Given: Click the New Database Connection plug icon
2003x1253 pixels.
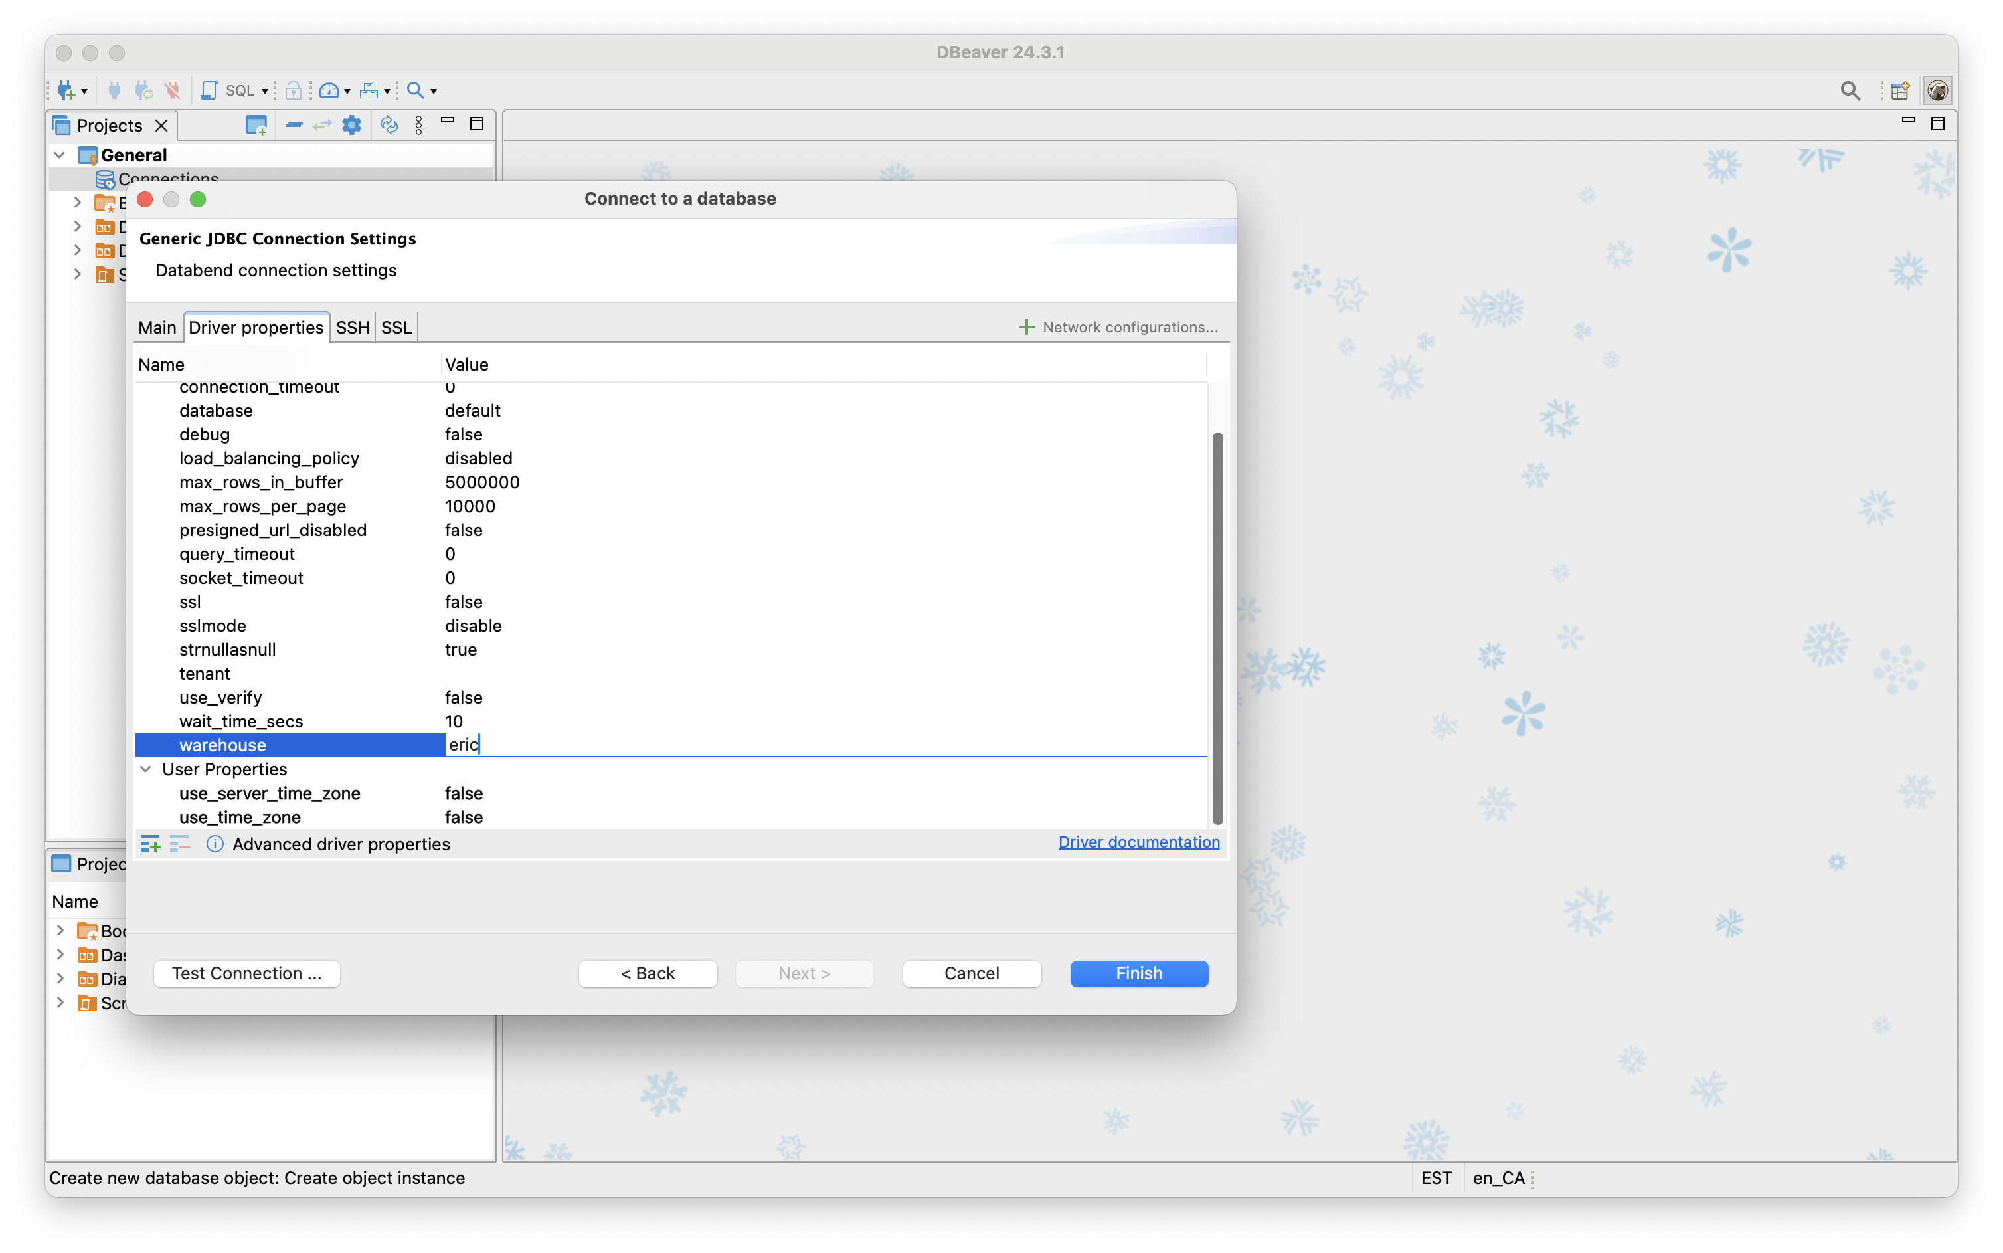Looking at the screenshot, I should click(x=66, y=90).
